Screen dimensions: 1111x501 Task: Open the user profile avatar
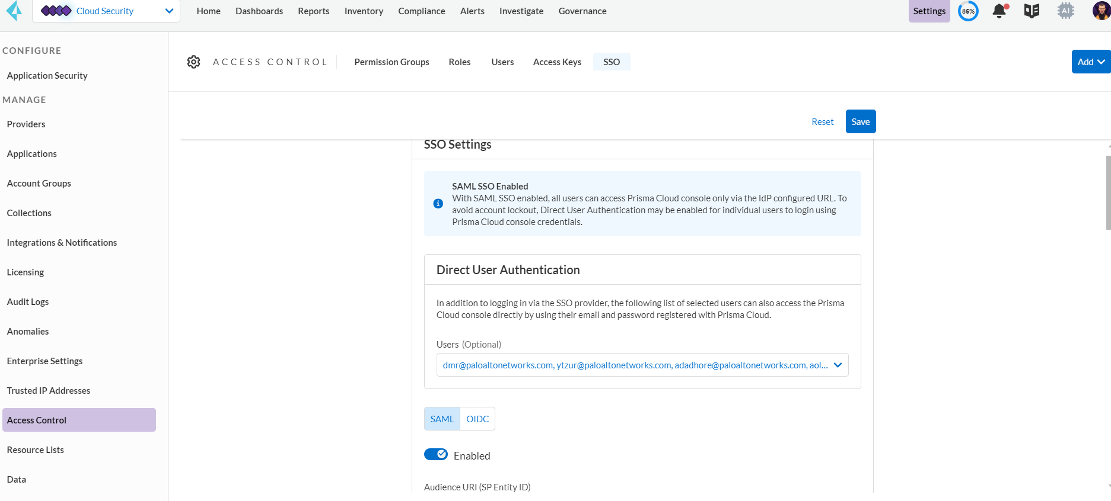click(1102, 11)
